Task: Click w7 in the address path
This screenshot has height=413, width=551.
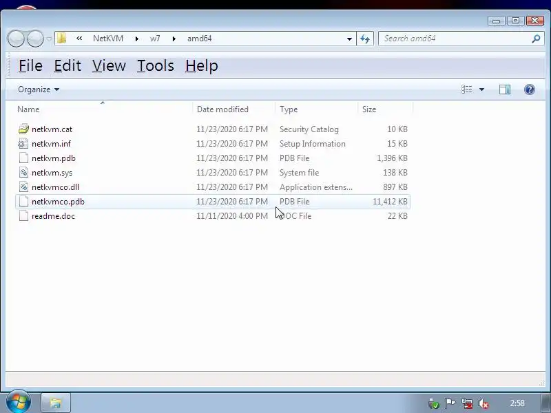Action: click(x=155, y=39)
